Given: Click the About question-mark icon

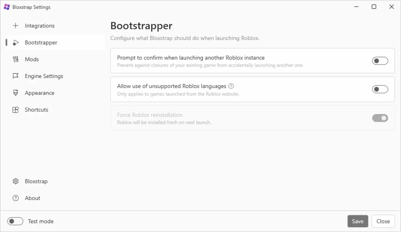Looking at the screenshot, I should (x=16, y=198).
